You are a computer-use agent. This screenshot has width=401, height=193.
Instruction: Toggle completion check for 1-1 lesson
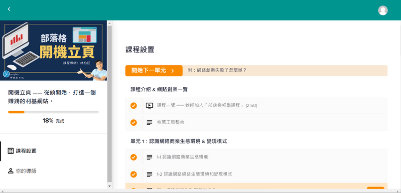[x=134, y=157]
